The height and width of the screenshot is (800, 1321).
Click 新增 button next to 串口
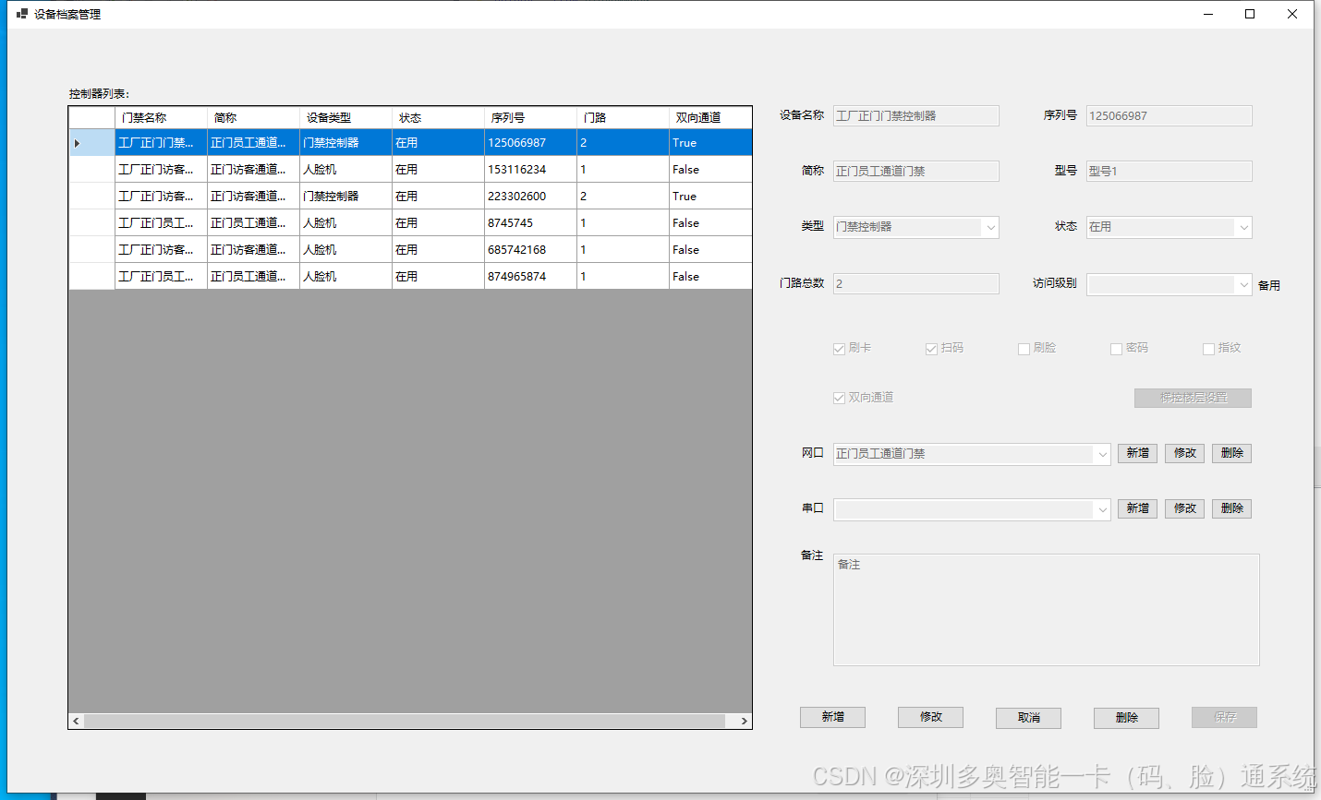(x=1137, y=508)
